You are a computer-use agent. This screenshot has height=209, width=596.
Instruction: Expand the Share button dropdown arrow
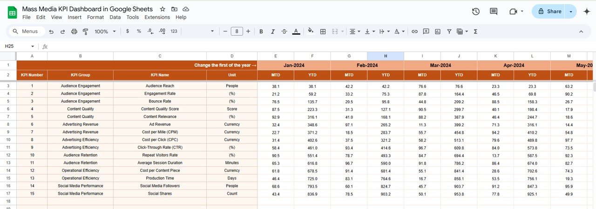coord(570,12)
